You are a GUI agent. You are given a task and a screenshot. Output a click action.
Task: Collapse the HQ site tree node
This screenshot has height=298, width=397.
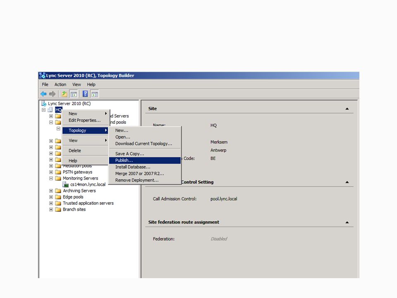coord(43,110)
